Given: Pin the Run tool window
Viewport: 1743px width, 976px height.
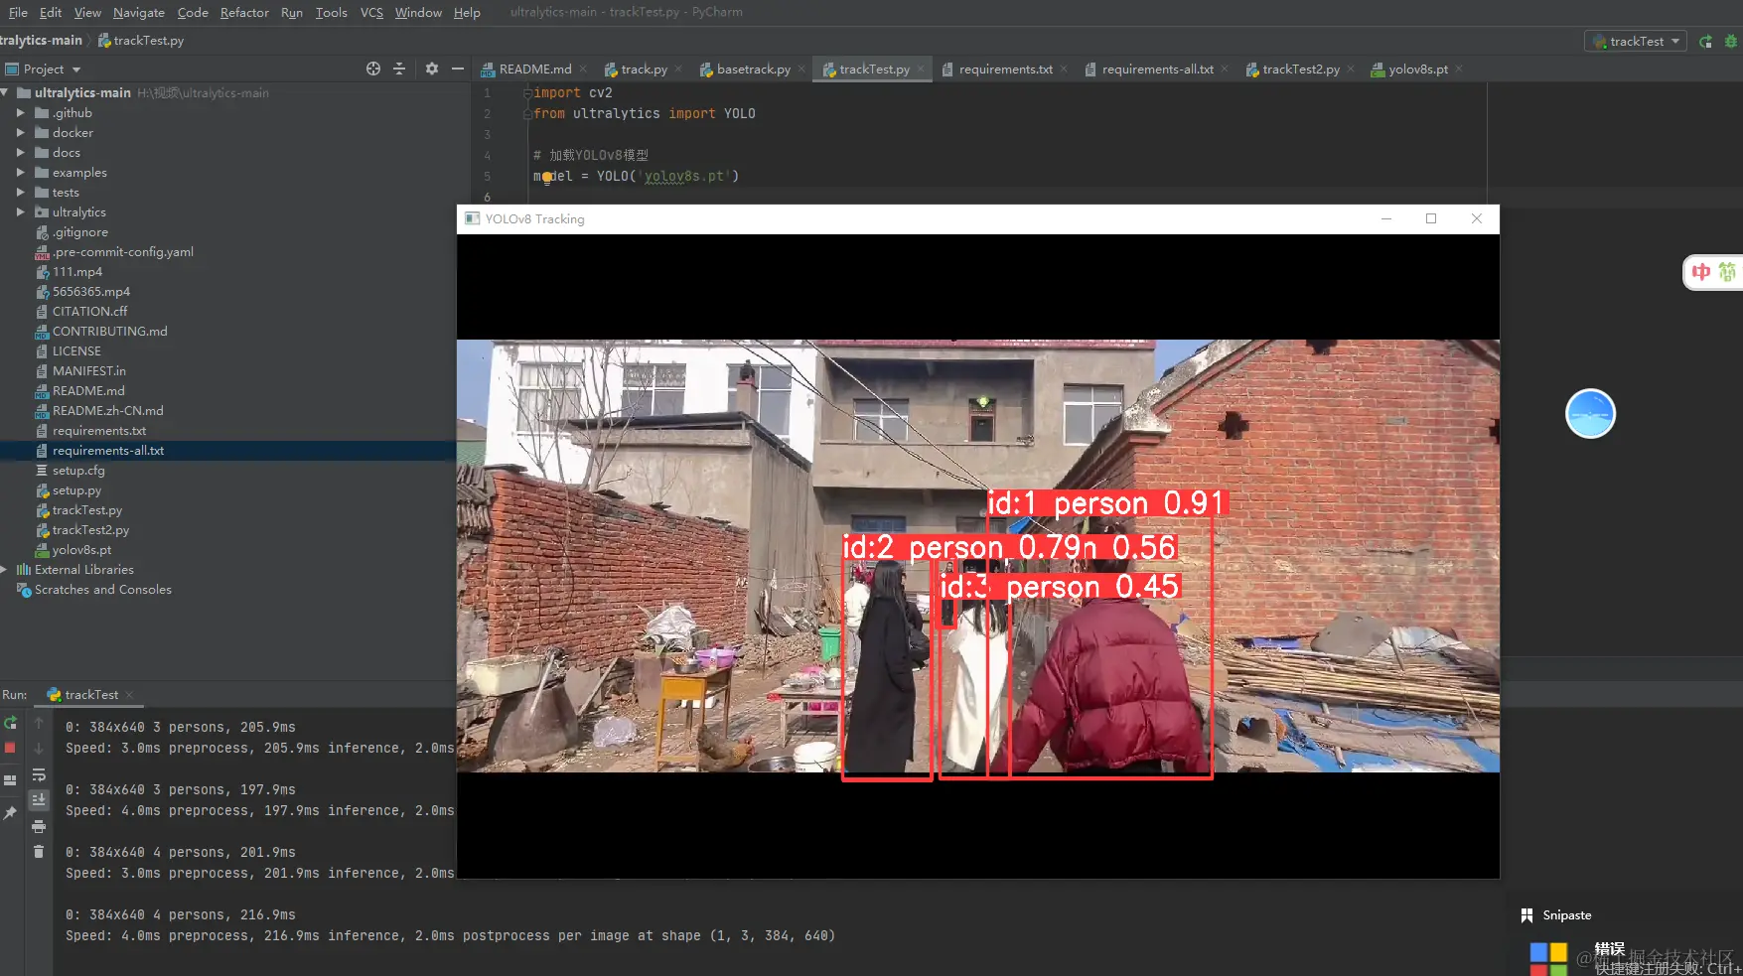Looking at the screenshot, I should click(10, 813).
